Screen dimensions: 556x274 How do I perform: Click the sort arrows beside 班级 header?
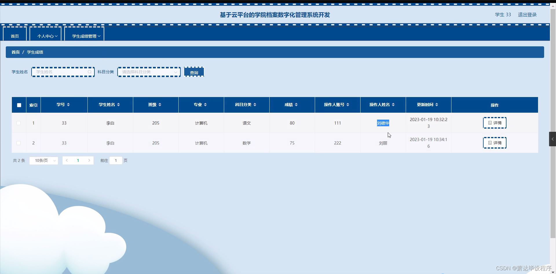pos(160,105)
